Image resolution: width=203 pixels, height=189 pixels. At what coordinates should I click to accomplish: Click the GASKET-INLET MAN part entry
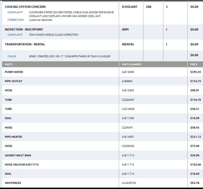click(x=18, y=155)
